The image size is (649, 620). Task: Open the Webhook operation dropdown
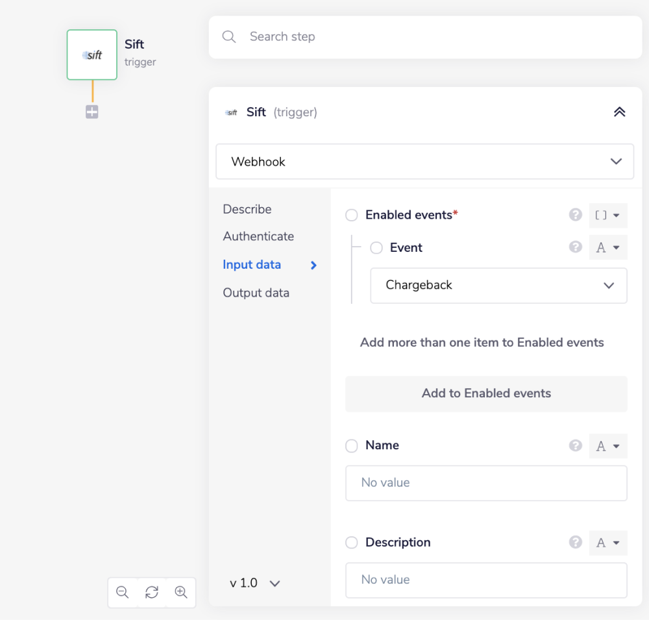pyautogui.click(x=424, y=162)
